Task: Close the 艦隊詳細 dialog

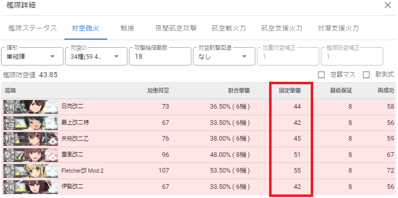Action: (x=388, y=5)
